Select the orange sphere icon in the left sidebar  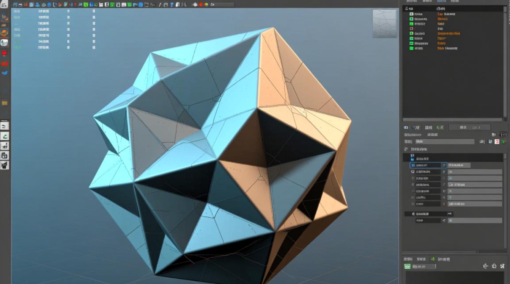pos(5,33)
